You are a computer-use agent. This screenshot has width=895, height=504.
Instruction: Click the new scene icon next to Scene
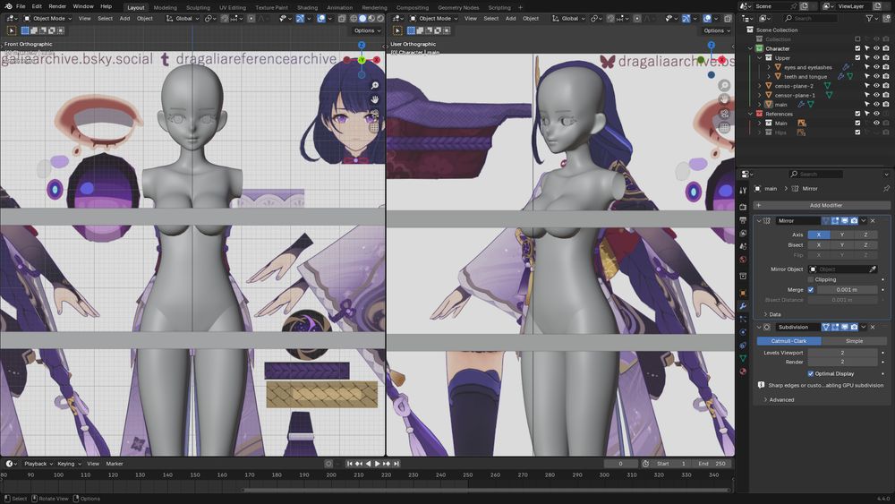point(805,6)
